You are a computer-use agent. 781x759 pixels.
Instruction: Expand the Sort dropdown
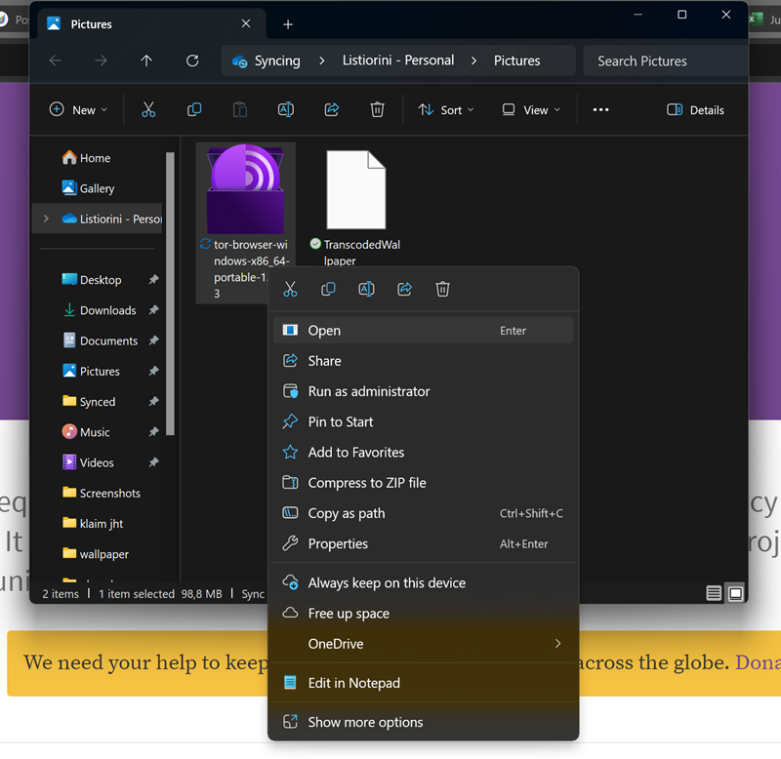446,110
